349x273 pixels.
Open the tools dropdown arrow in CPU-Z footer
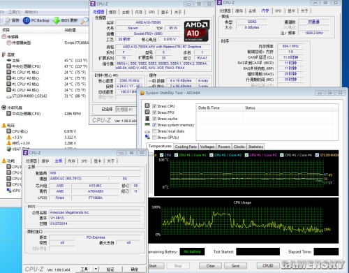point(96,269)
